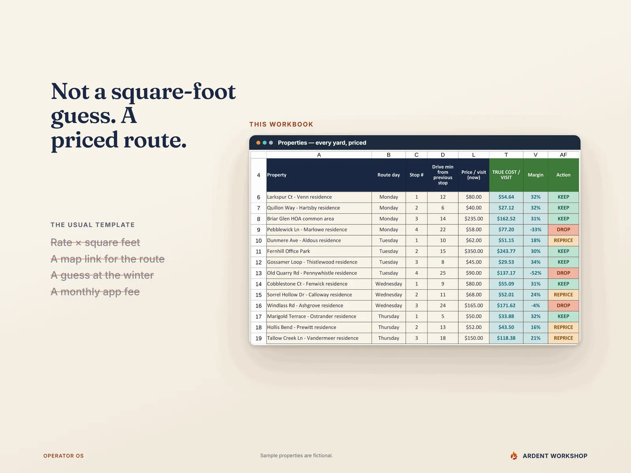Click KEEP action for Quillon Way
The width and height of the screenshot is (631, 473).
[x=563, y=208]
